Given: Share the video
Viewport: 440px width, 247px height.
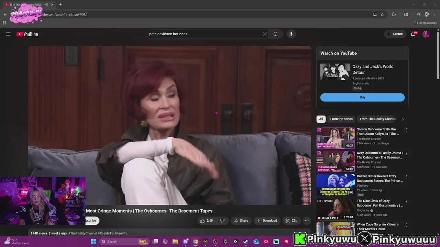Looking at the screenshot, I should point(241,221).
